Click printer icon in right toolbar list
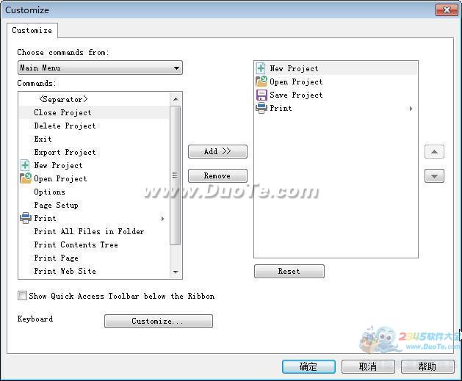Image resolution: width=462 pixels, height=381 pixels. tap(261, 108)
